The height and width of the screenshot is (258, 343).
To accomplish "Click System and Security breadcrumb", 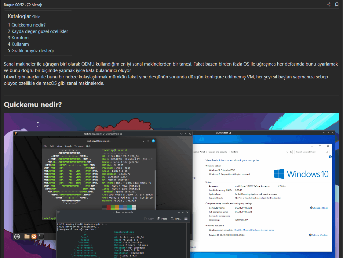I will click(x=218, y=152).
